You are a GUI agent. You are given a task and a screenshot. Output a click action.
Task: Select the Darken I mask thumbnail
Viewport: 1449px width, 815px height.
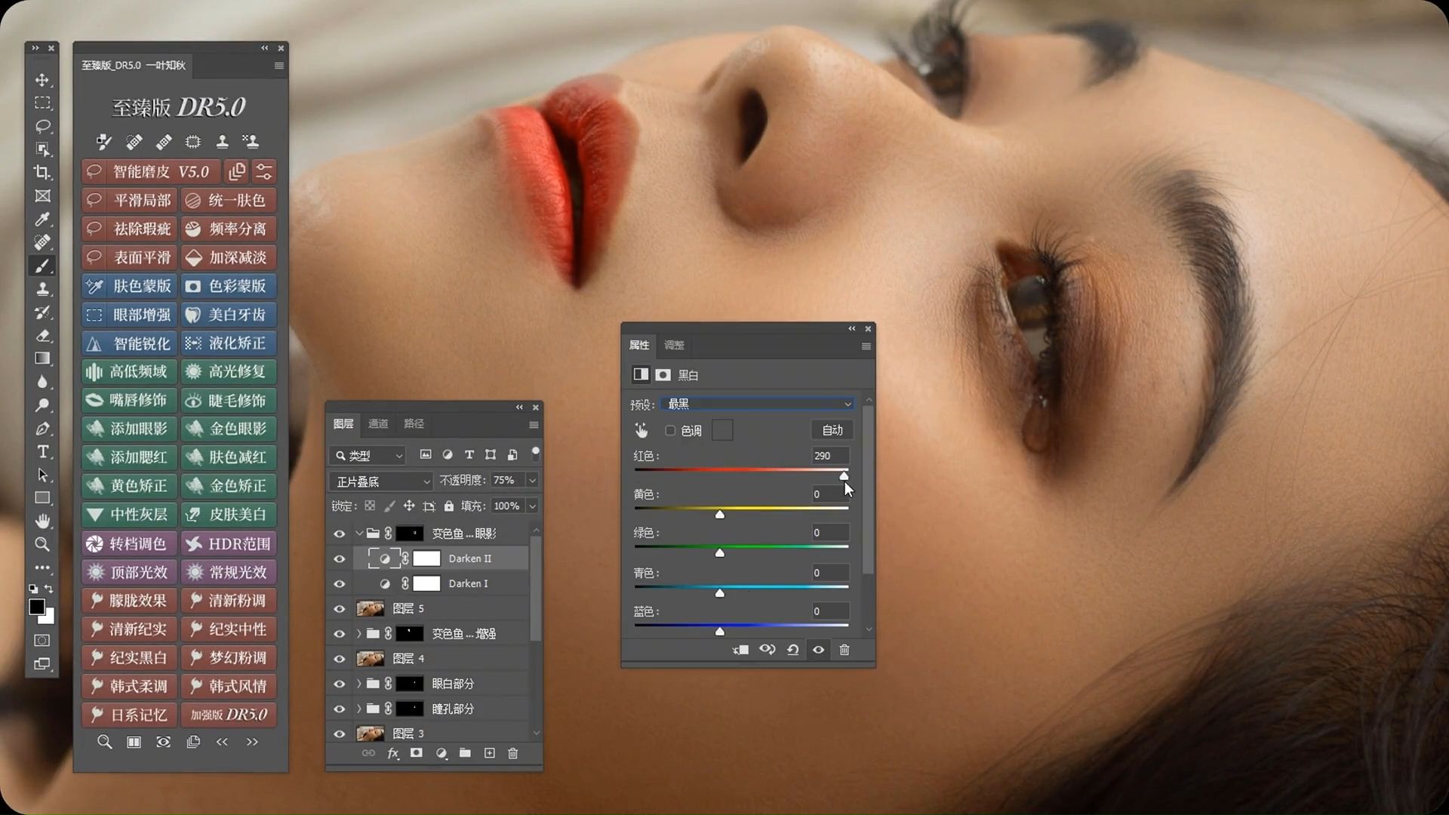pyautogui.click(x=426, y=584)
